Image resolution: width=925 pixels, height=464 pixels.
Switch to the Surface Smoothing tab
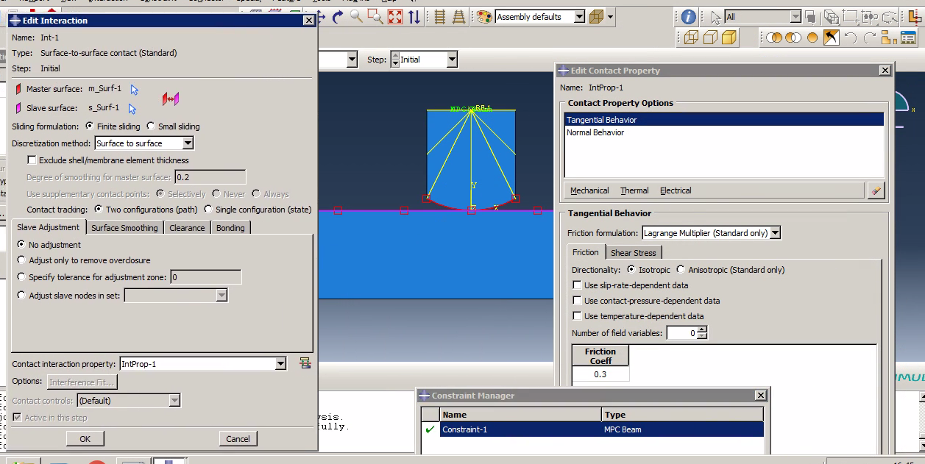tap(124, 228)
